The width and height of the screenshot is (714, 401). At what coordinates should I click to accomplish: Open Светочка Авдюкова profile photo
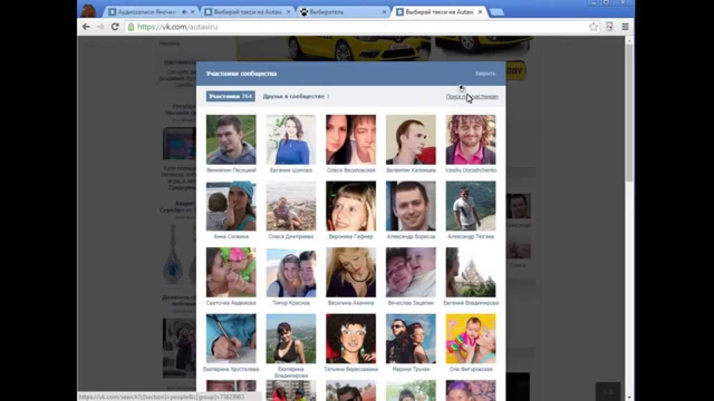(231, 272)
